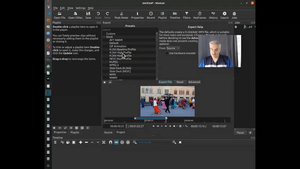Zoom out the timeline with magnifier icon
The width and height of the screenshot is (300, 169).
[x=135, y=142]
